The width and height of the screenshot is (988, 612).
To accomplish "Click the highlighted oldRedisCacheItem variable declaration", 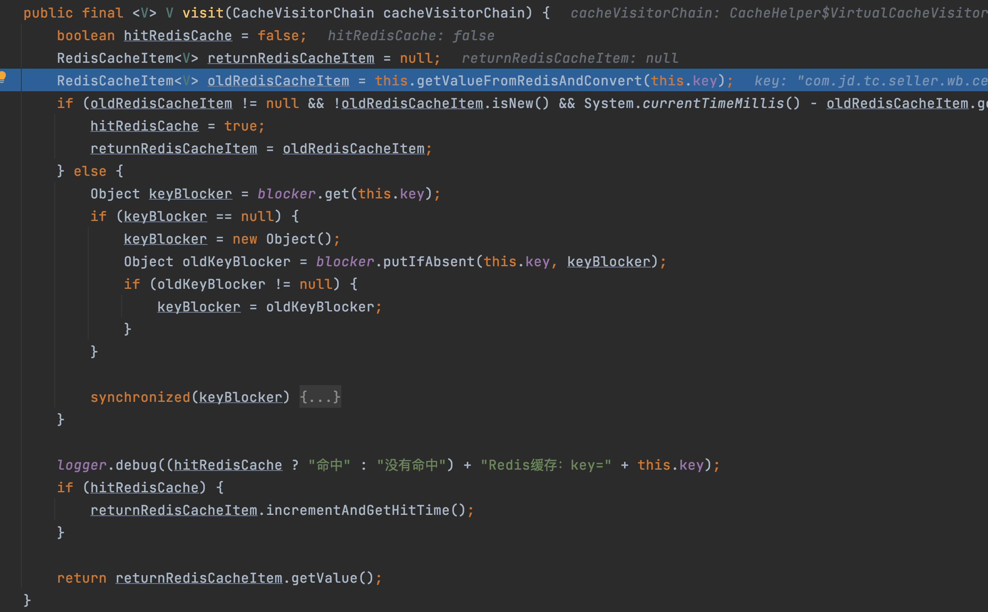I will (279, 80).
